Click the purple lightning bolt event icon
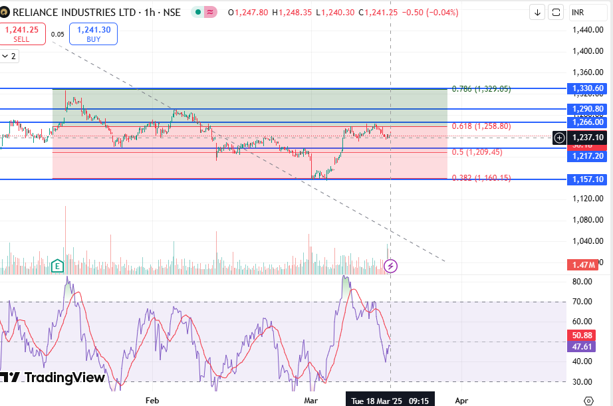The image size is (613, 406). pyautogui.click(x=390, y=266)
